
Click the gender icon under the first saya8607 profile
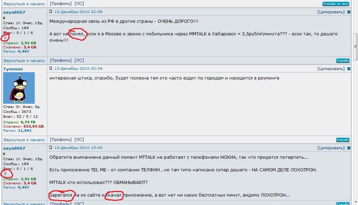(5, 37)
